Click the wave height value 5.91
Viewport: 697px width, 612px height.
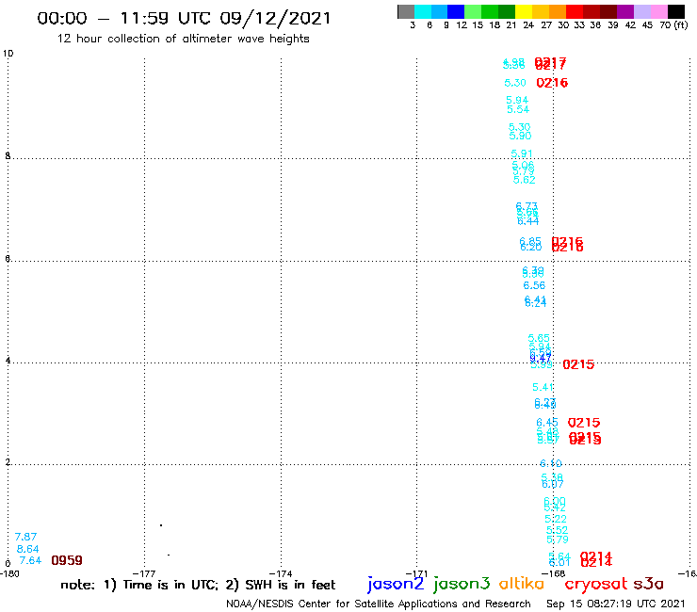pos(522,153)
